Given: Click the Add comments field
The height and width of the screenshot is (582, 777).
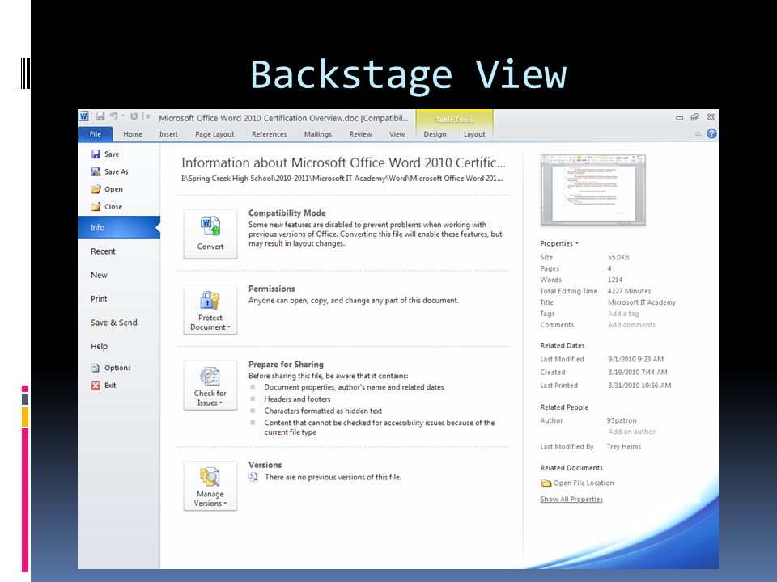Looking at the screenshot, I should coord(631,325).
